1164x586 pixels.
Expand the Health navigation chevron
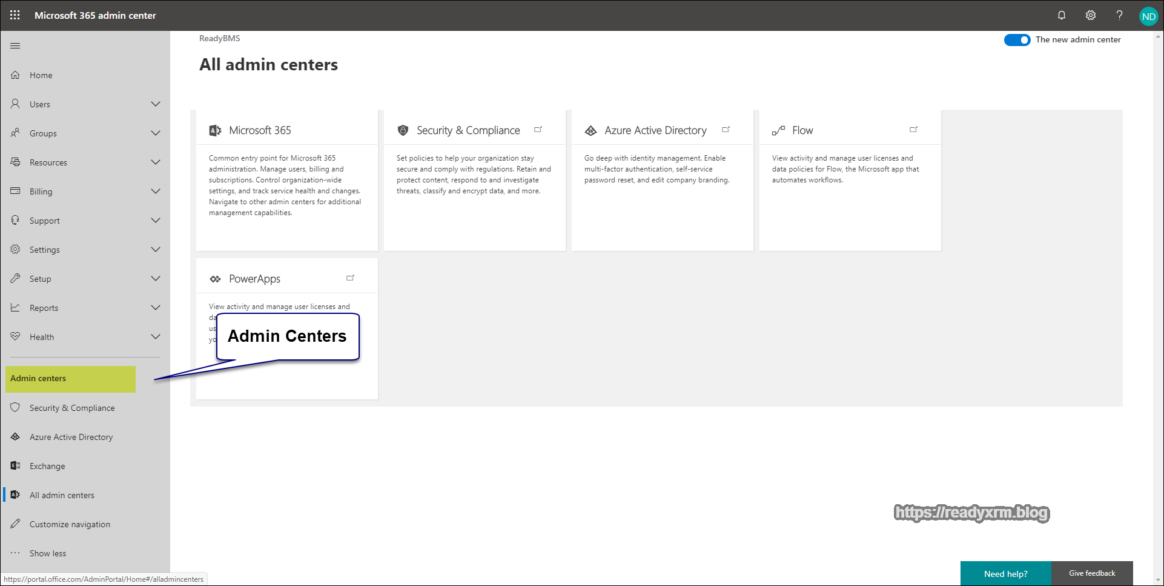click(x=156, y=337)
